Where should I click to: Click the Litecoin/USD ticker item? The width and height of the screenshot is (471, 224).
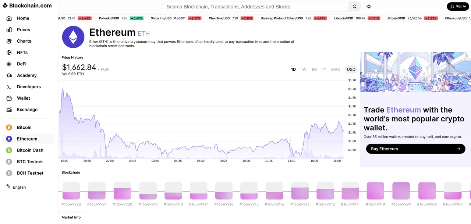point(357,18)
